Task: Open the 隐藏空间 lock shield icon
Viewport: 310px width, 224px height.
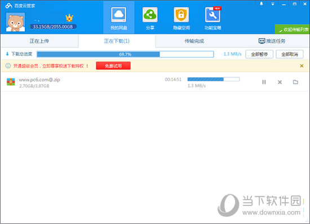Action: tap(181, 15)
